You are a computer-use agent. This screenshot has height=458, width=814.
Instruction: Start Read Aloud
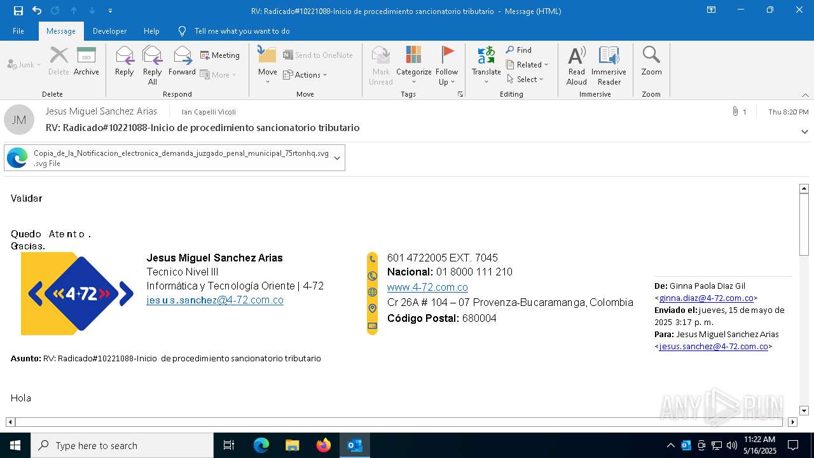(577, 66)
